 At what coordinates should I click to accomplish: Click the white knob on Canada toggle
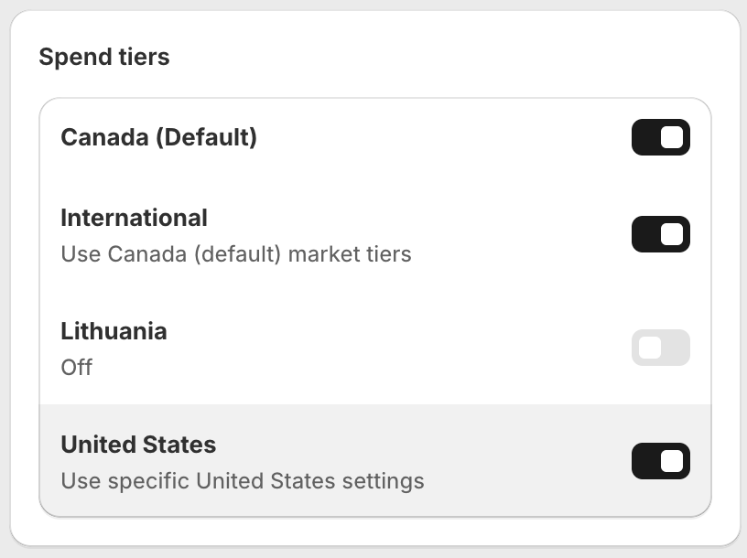tap(672, 137)
